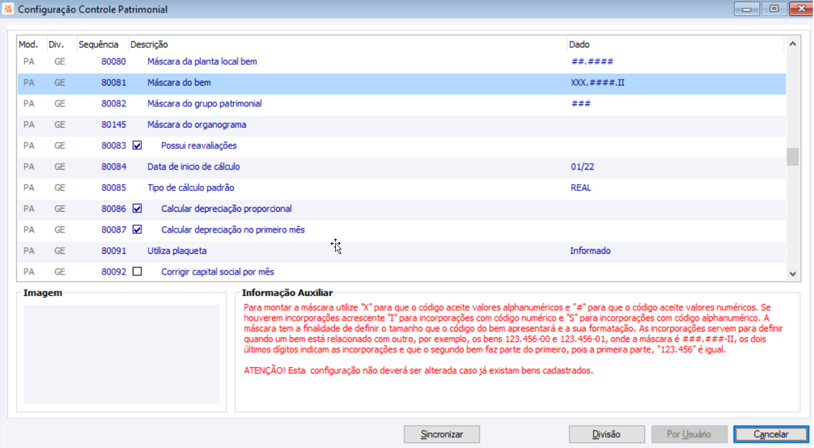The image size is (814, 448).
Task: Click the Cancelar button
Action: click(771, 434)
